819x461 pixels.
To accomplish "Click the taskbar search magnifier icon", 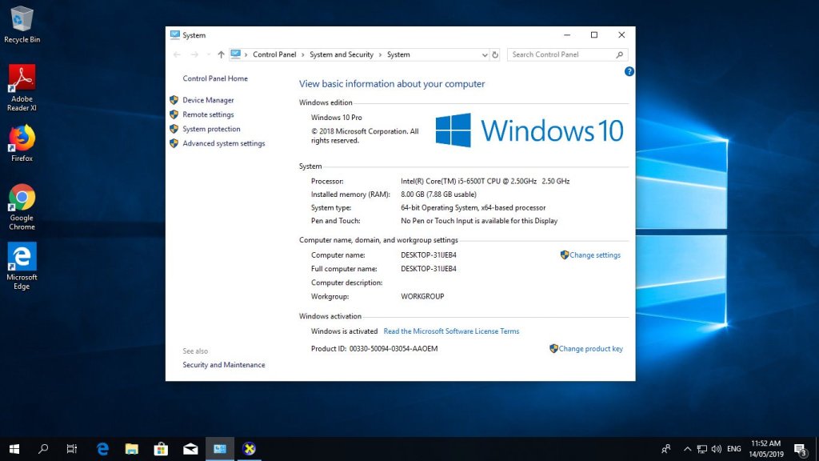I will (x=43, y=449).
